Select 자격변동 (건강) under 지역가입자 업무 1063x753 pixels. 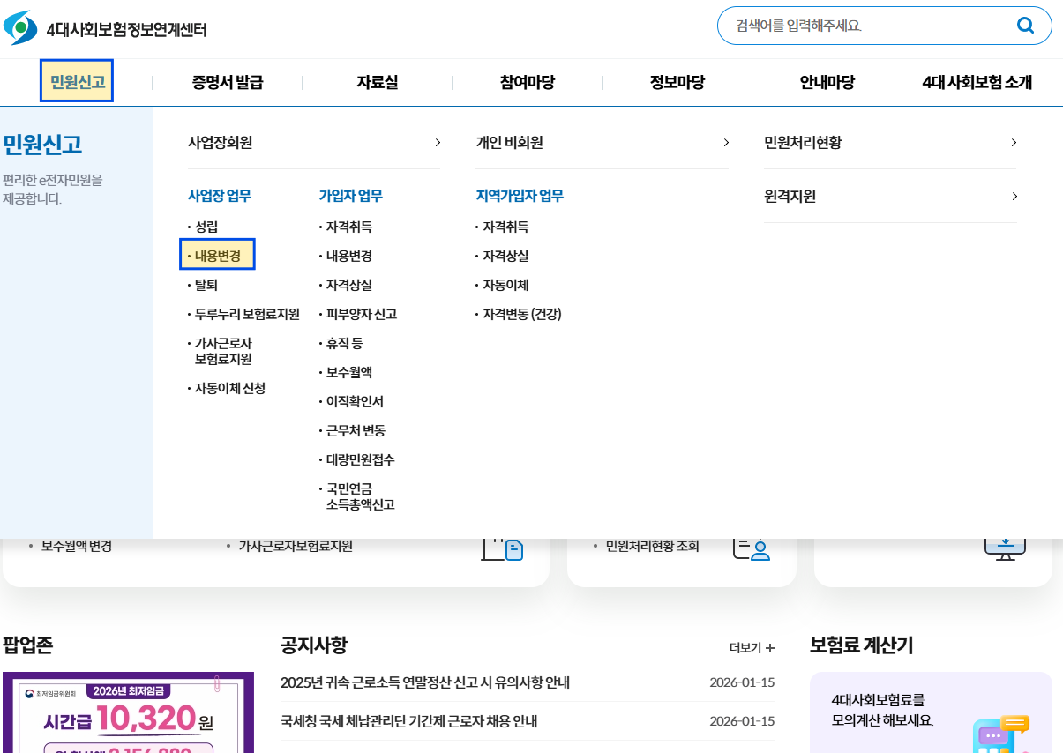521,314
